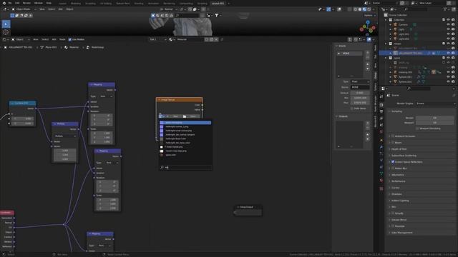Screen dimensions: 458x257
Task: Open the Texture properties tab icon
Action: [x=381, y=188]
